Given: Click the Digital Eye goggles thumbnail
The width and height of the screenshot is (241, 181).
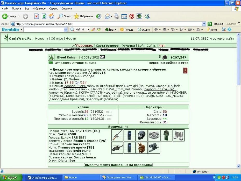Looking at the screenshot, I should (154, 148).
